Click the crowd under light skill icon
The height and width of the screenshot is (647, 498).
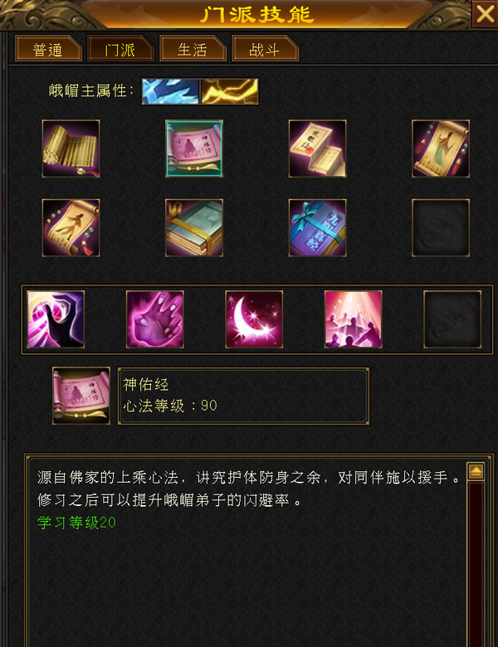[x=353, y=319]
